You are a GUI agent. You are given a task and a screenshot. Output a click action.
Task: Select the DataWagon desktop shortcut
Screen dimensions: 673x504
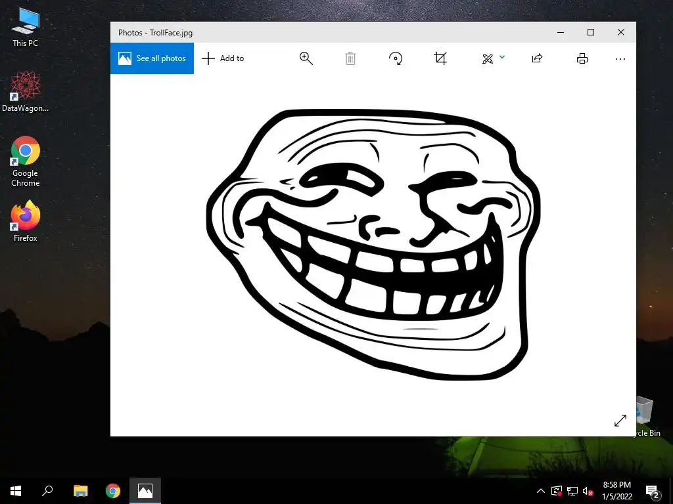click(x=26, y=92)
